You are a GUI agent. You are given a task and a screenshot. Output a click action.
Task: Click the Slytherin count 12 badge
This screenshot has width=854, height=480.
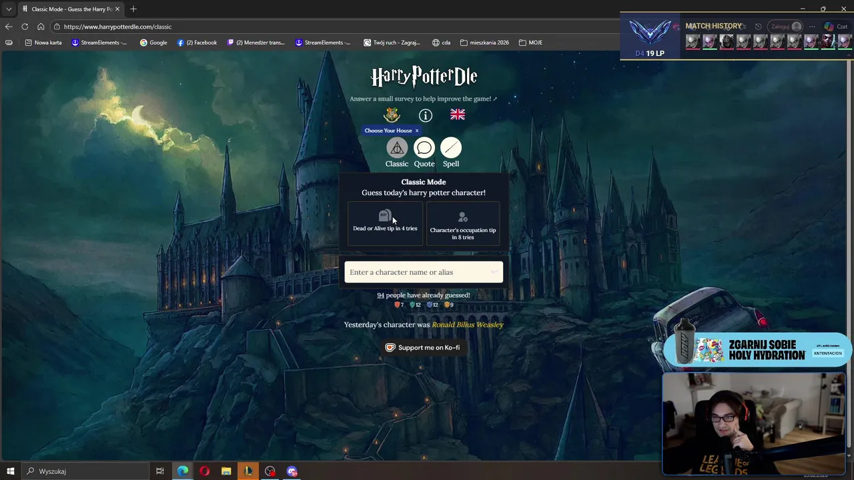pos(415,305)
